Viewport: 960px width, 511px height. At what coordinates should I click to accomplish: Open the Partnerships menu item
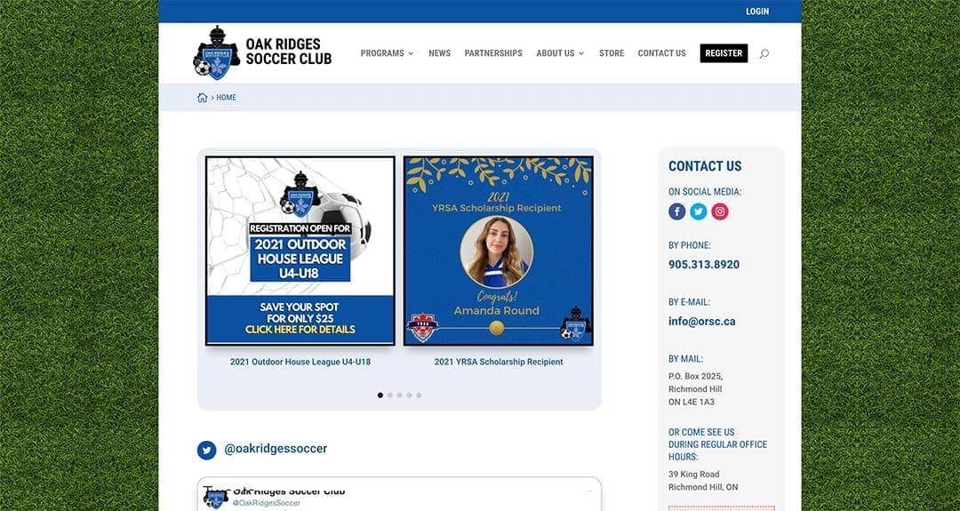[x=493, y=53]
